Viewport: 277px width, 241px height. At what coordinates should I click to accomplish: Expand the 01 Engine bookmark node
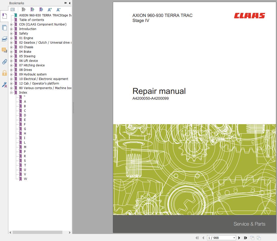[x=11, y=38]
